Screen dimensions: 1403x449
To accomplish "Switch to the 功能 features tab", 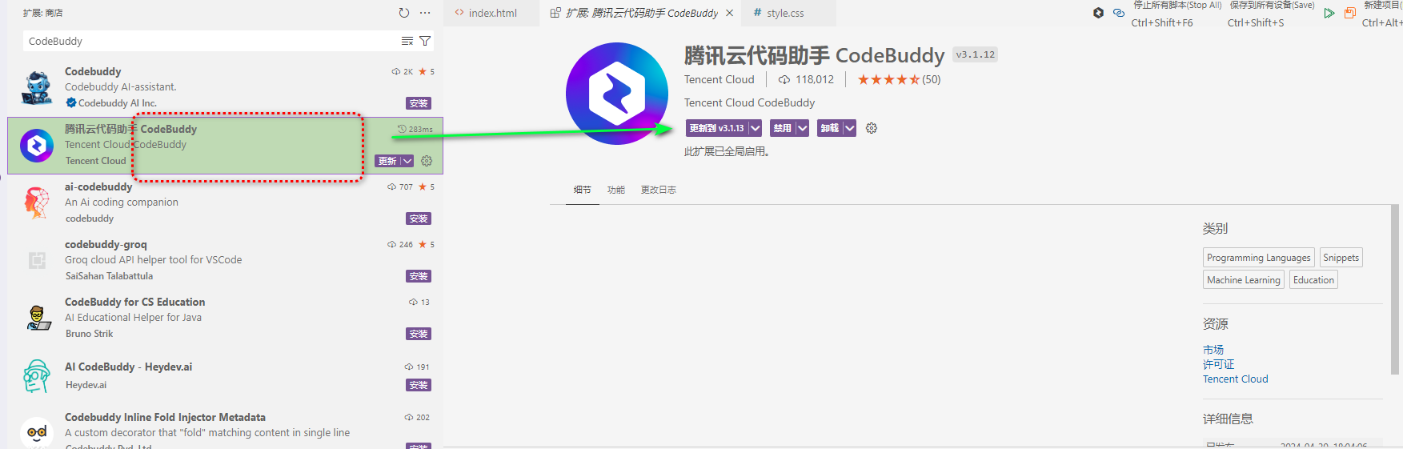I will point(615,190).
